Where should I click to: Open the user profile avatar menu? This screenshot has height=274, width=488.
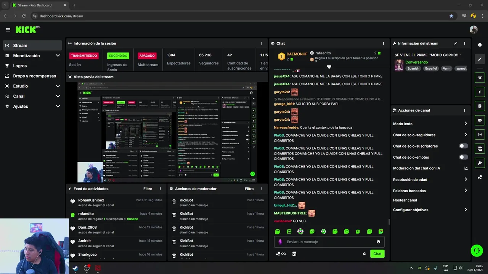pos(474,30)
